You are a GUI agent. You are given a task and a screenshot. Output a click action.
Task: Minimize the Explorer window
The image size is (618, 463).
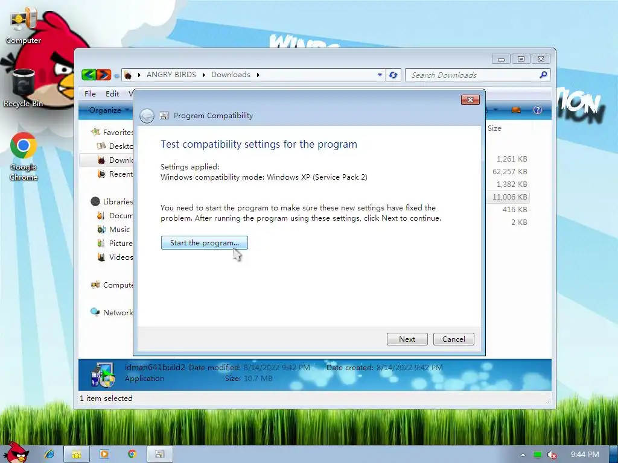501,58
